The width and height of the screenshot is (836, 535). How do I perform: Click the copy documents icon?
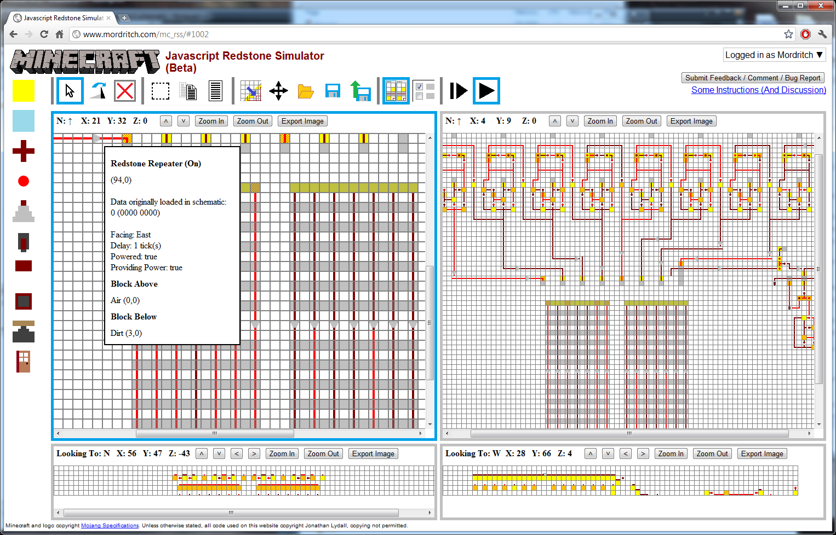(188, 91)
